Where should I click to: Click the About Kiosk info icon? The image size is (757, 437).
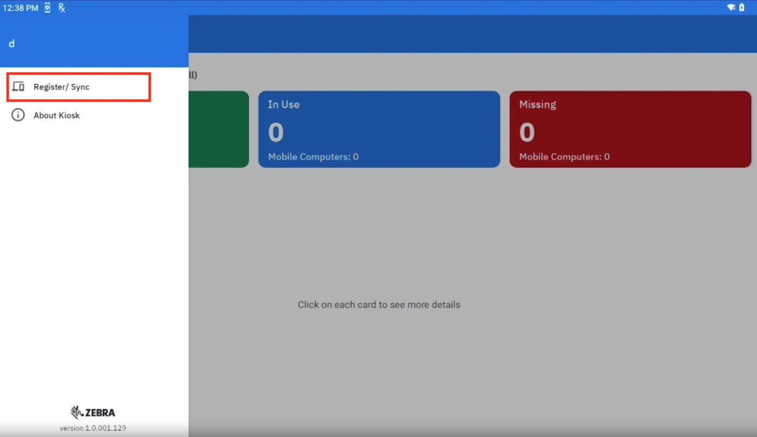point(18,115)
